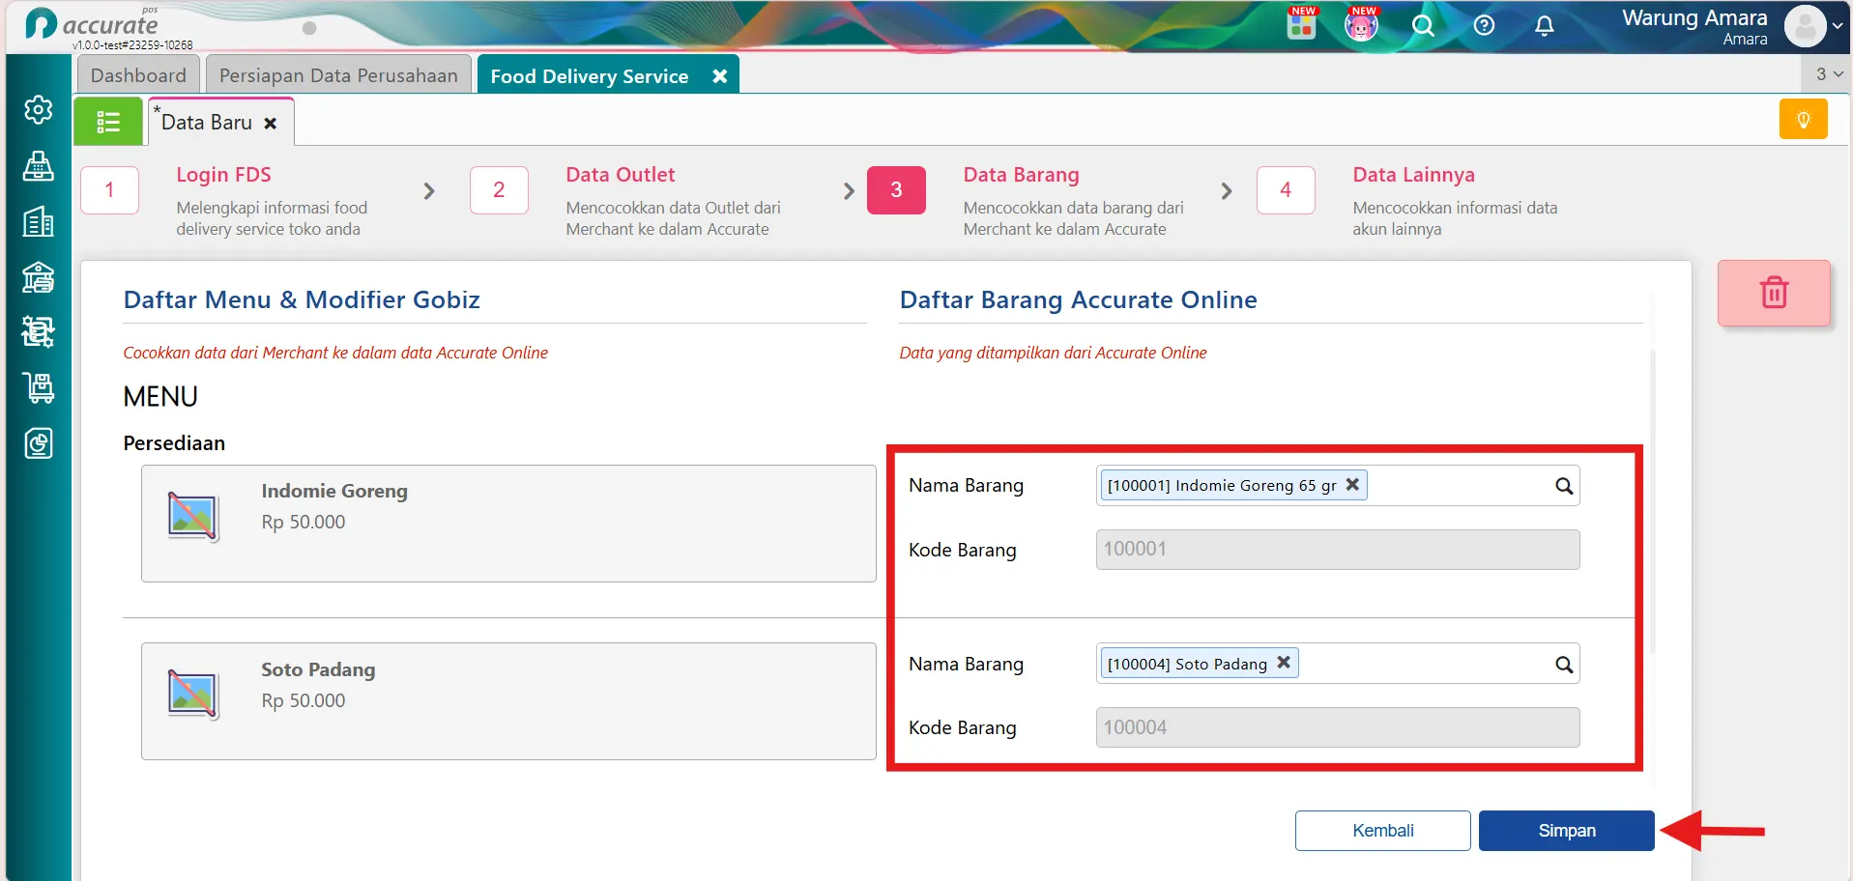Image resolution: width=1853 pixels, height=881 pixels.
Task: Open the notifications bell icon
Action: click(1545, 26)
